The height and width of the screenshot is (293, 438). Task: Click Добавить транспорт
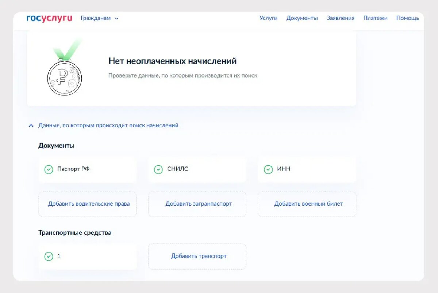[x=197, y=256]
